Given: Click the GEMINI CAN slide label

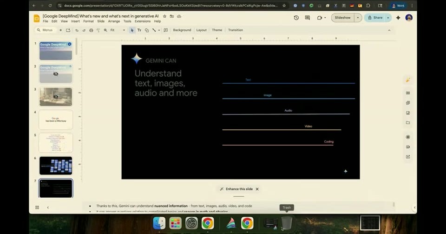Looking at the screenshot, I should 161,60.
